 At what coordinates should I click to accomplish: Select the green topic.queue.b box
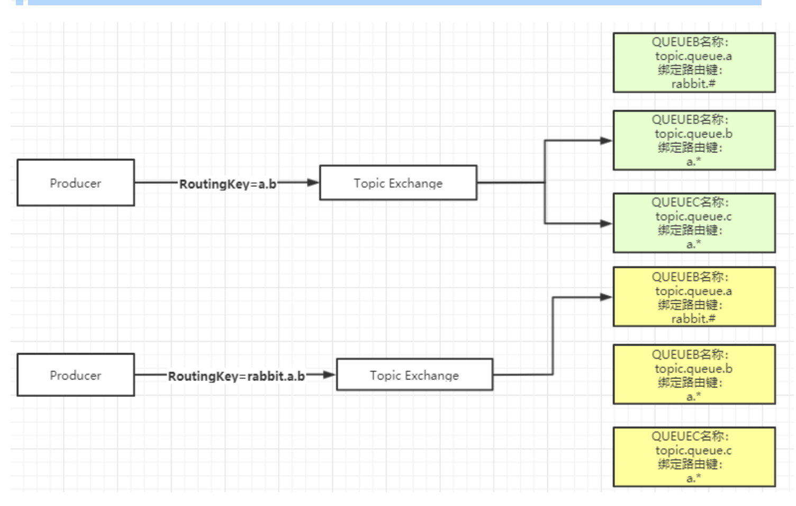click(x=694, y=140)
